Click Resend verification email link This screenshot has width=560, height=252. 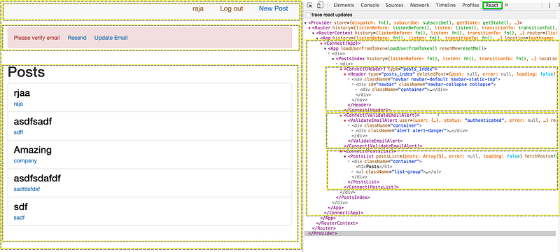pyautogui.click(x=77, y=38)
